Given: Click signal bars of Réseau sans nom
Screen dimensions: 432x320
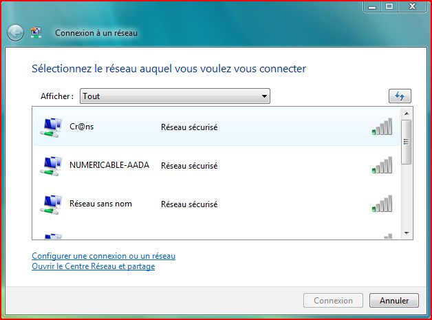Looking at the screenshot, I should [x=382, y=204].
